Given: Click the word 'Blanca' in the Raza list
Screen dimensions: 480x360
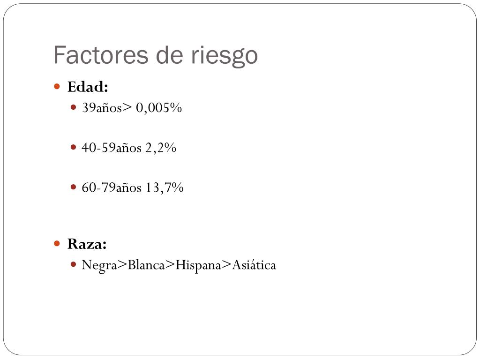Looking at the screenshot, I should [146, 265].
